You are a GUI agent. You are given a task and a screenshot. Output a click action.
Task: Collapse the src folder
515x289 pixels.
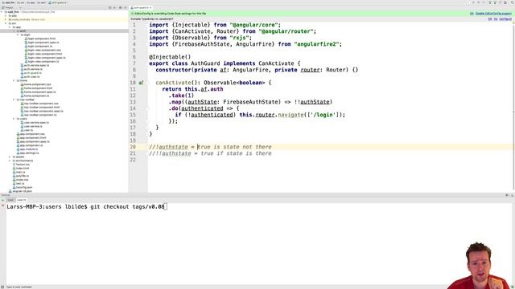(6, 23)
